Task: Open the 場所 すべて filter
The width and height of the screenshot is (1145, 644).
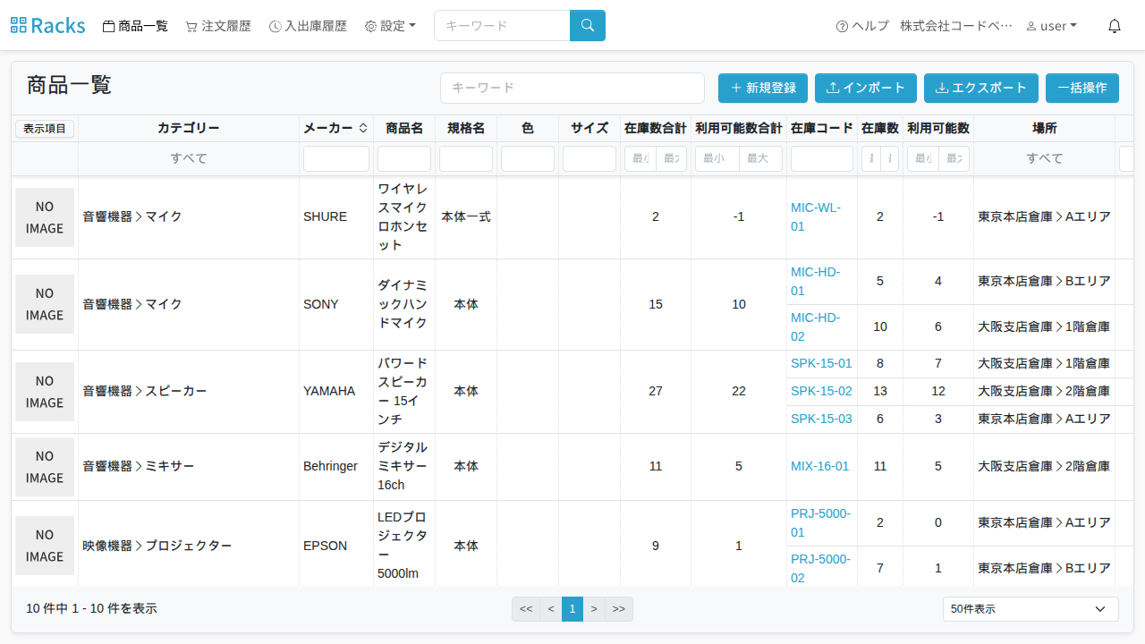Action: pyautogui.click(x=1045, y=158)
